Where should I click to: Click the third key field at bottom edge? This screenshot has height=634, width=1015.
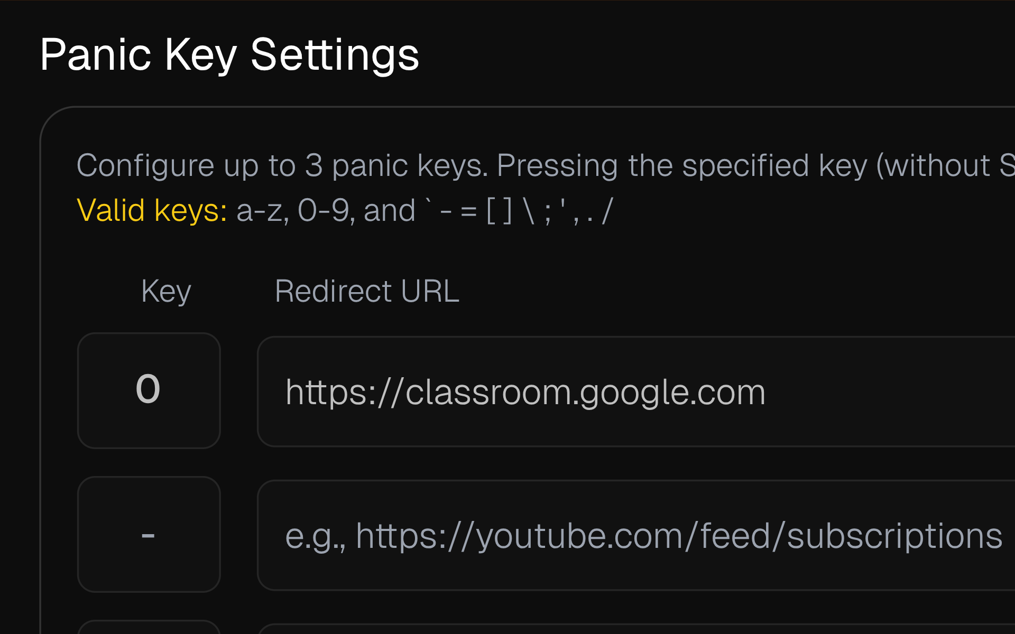click(149, 628)
